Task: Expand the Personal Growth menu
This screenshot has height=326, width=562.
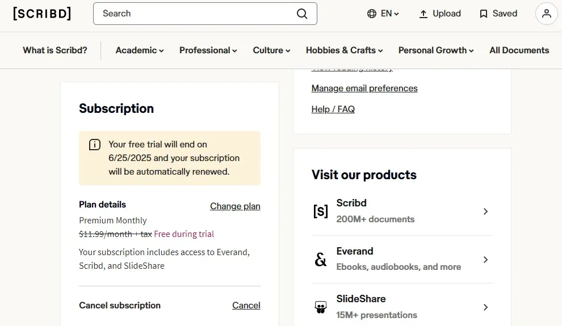Action: coord(436,50)
